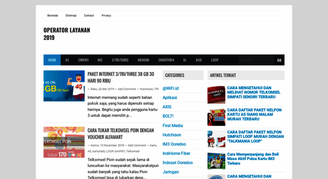Viewport: 328px width, 179px height.
Task: Open Cara Daftar Paket Nelpon Kartu AS article
Action: (255, 115)
